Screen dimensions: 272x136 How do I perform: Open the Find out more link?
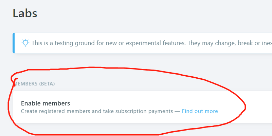pyautogui.click(x=200, y=111)
